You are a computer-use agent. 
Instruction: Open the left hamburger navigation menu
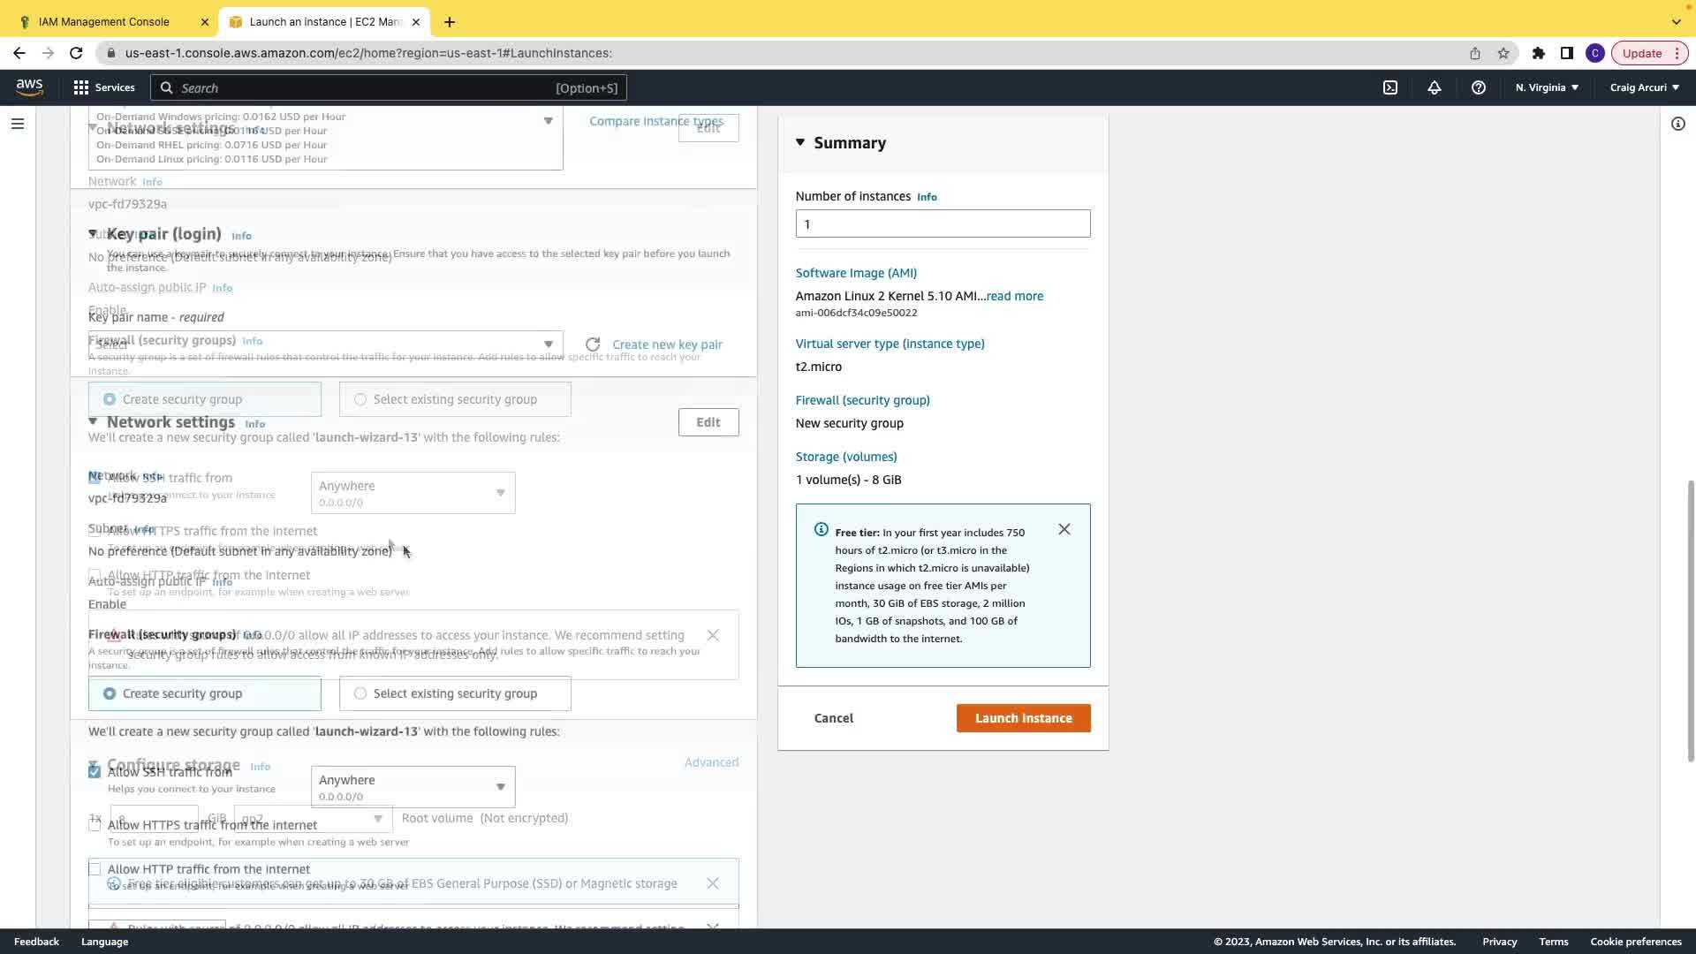pyautogui.click(x=18, y=124)
